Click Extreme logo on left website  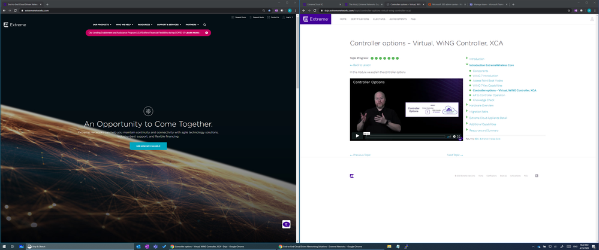[x=15, y=25]
